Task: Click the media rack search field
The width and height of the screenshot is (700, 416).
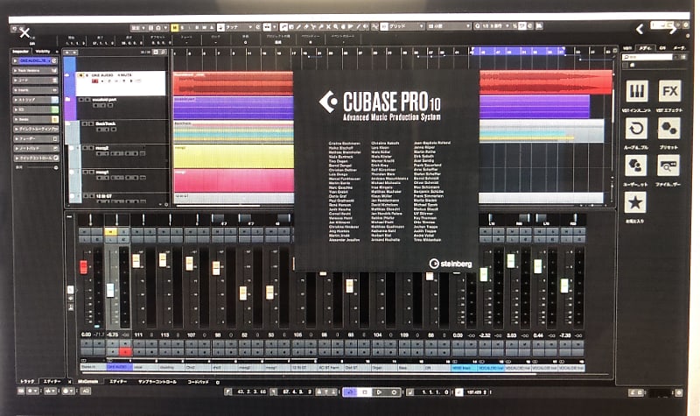Action: point(647,57)
